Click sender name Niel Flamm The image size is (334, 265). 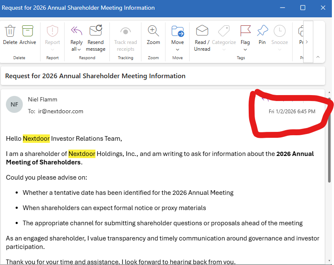pyautogui.click(x=43, y=99)
